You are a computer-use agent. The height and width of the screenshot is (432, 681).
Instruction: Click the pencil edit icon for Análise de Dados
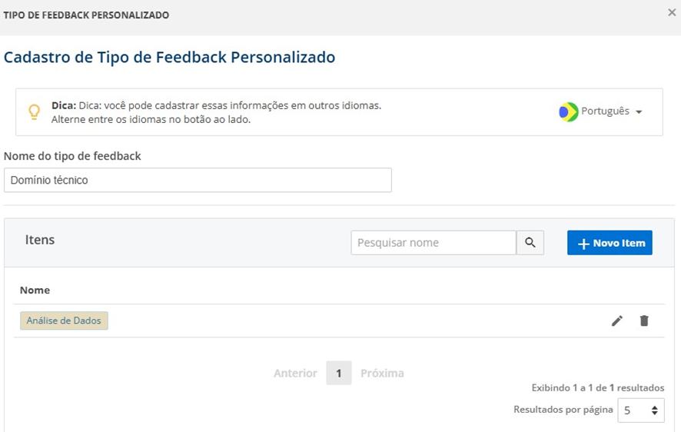616,321
